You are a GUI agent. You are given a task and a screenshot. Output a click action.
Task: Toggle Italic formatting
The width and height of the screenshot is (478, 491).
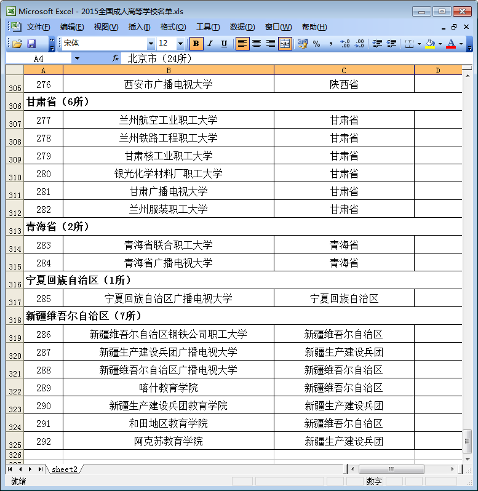(x=210, y=44)
